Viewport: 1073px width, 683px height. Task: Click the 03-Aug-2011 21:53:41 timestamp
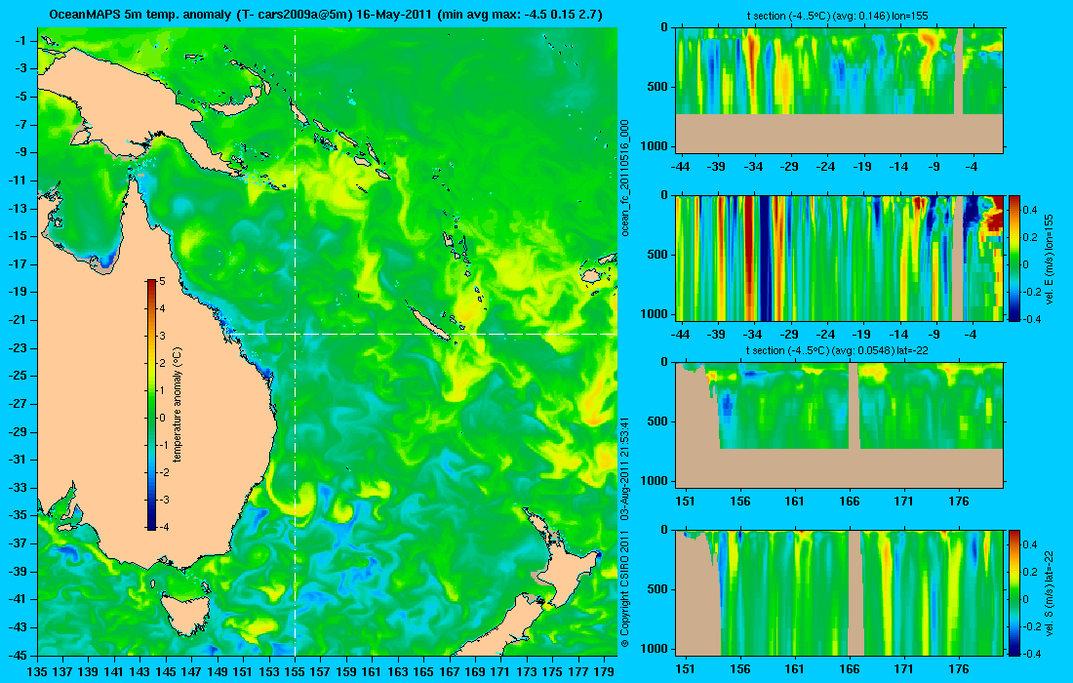tap(624, 468)
